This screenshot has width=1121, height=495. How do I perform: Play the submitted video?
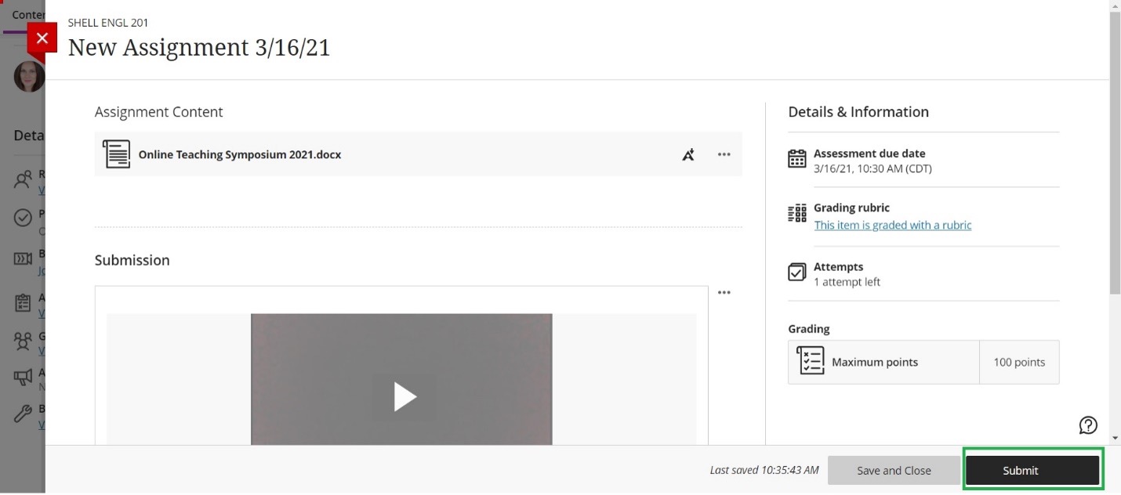pyautogui.click(x=404, y=396)
